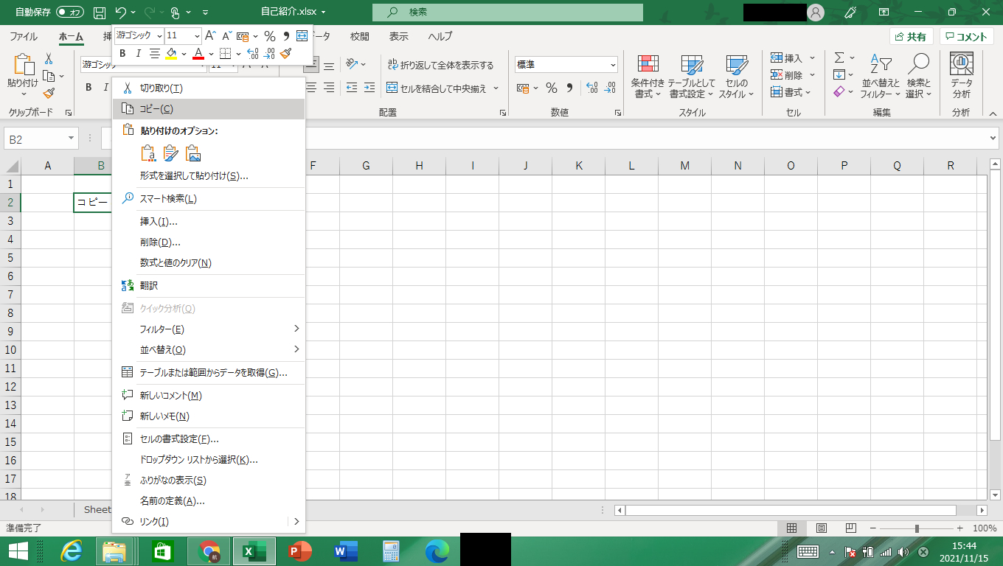
Task: Click the 共有 share button
Action: 912,37
